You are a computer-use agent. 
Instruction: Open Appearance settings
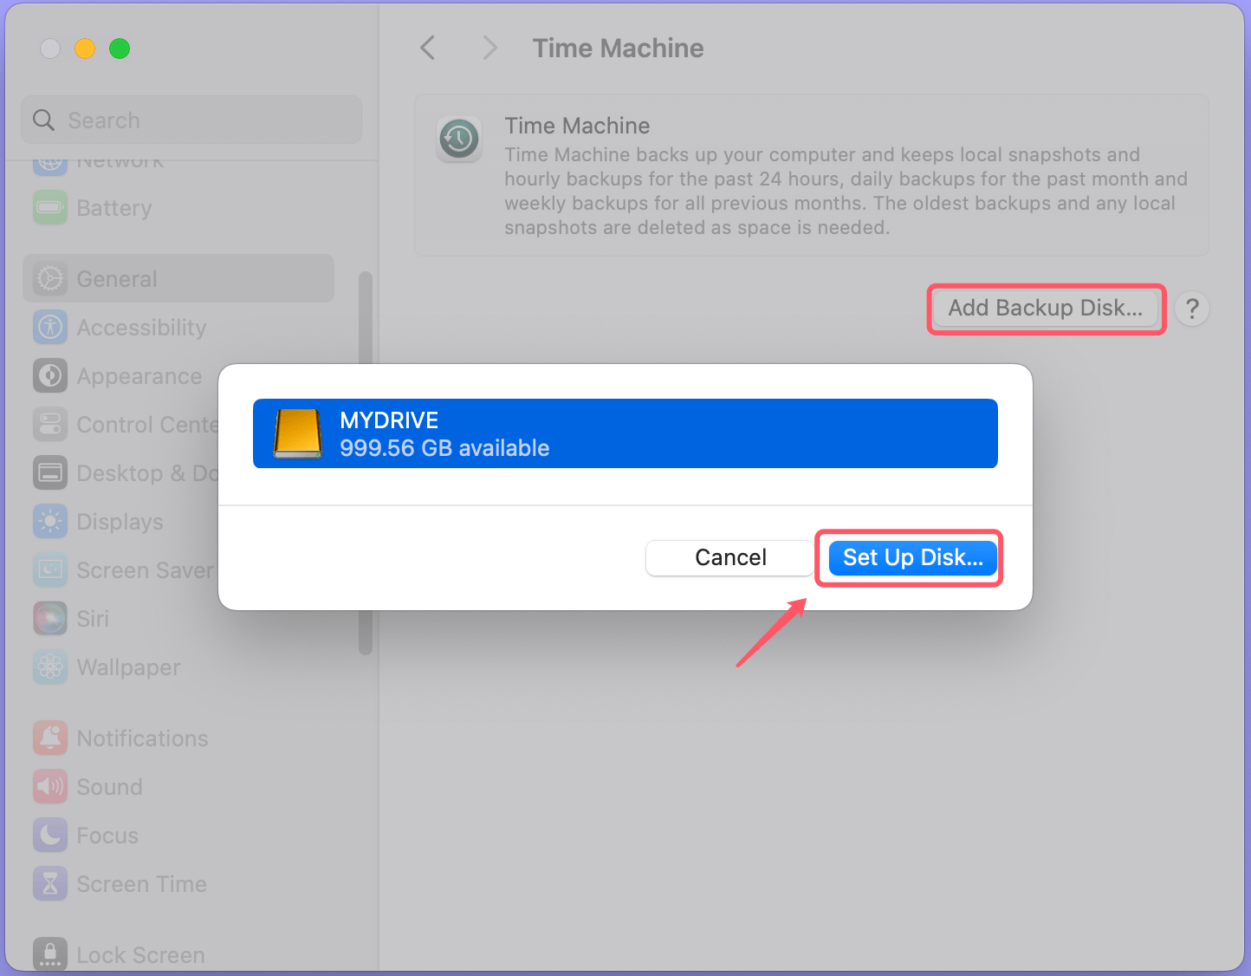tap(139, 375)
